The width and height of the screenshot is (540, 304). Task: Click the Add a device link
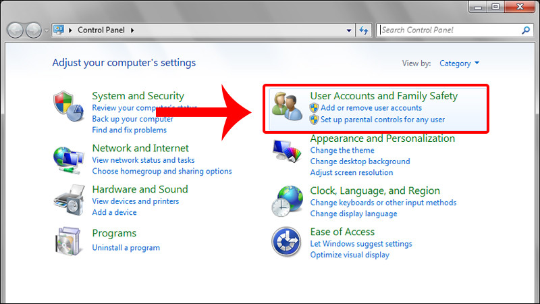tap(114, 212)
